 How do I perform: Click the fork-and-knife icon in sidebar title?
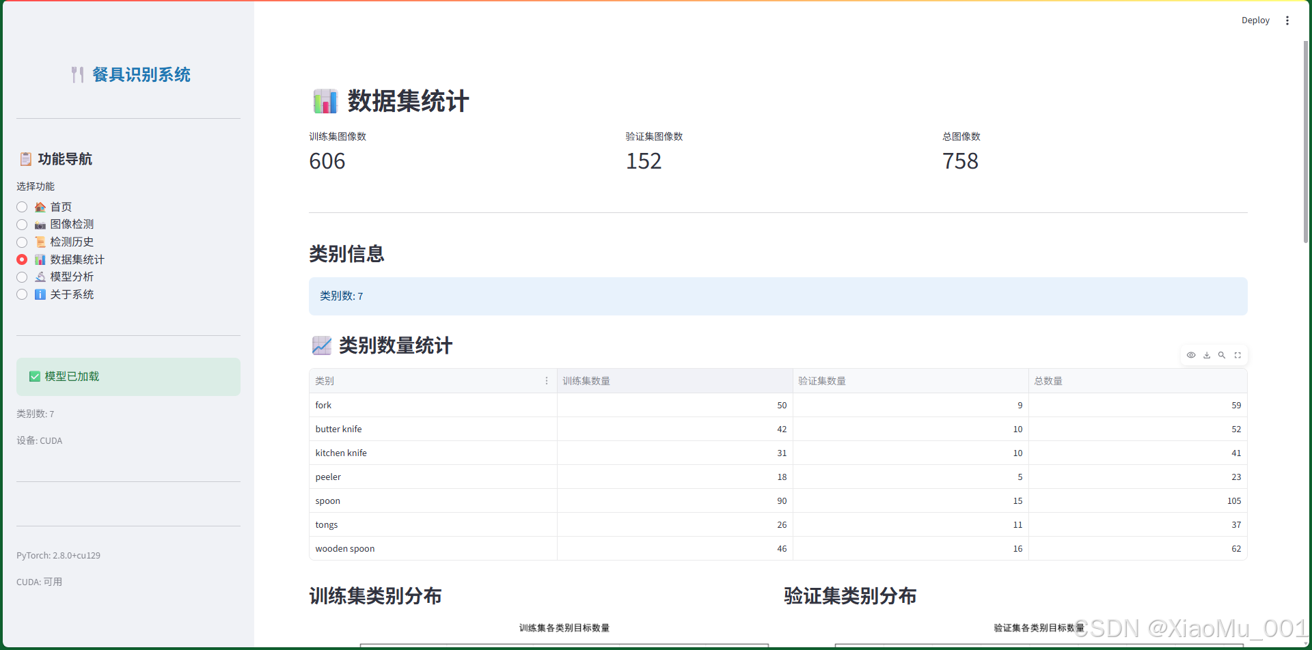77,74
